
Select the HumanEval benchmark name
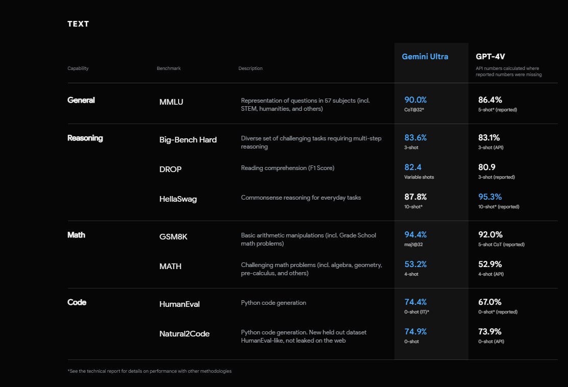(x=179, y=304)
